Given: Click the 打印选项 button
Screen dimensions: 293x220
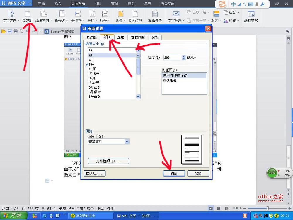Looking at the screenshot, I should pyautogui.click(x=108, y=161).
